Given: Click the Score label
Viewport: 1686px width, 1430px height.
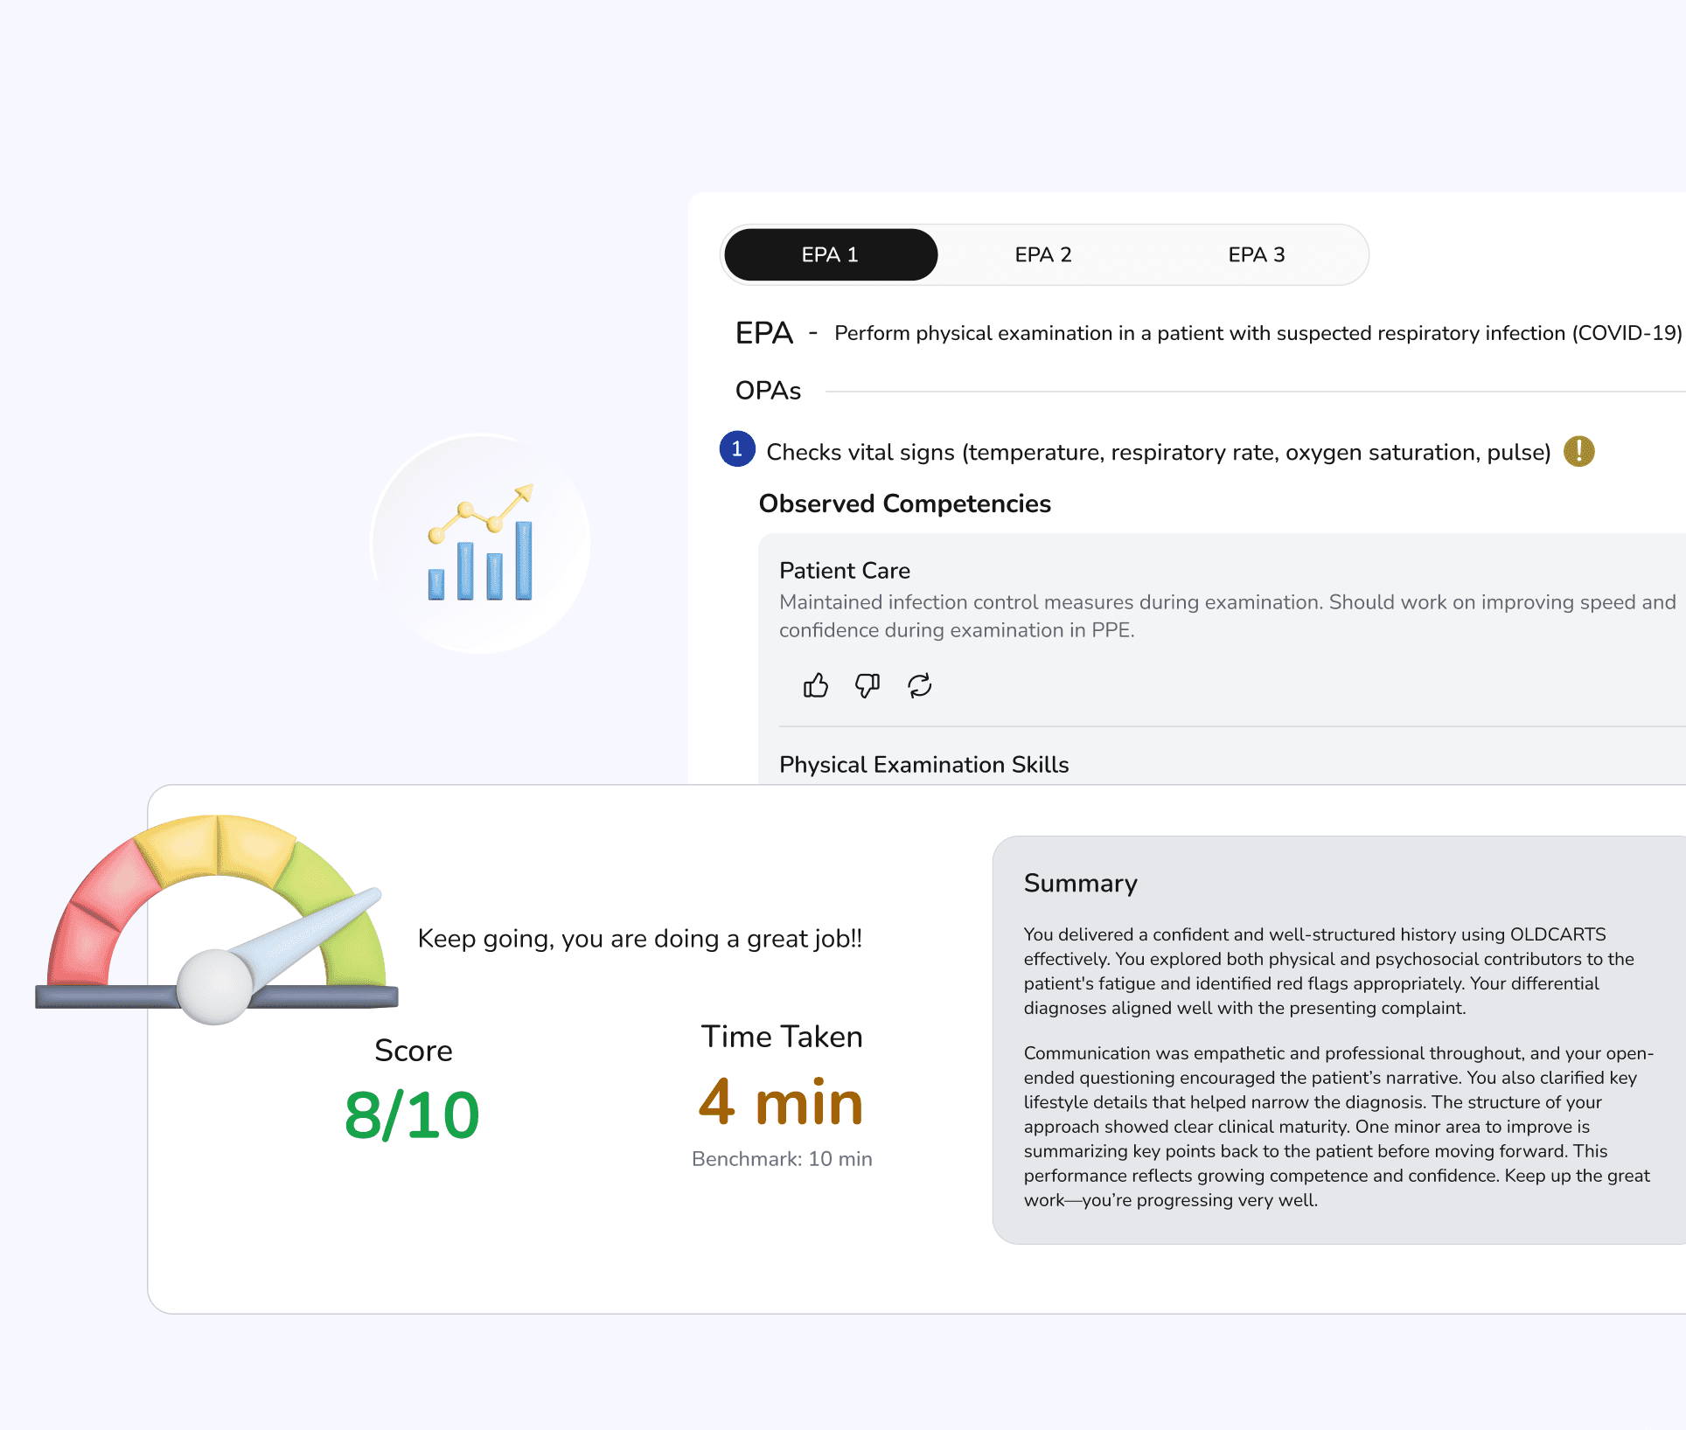Looking at the screenshot, I should 413,1051.
